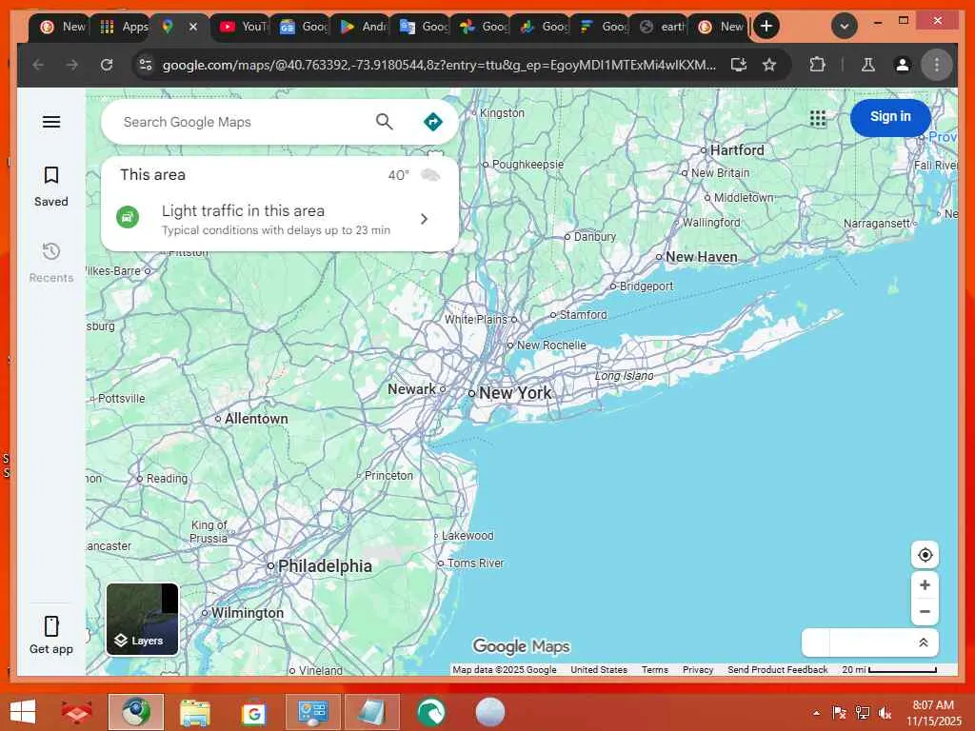Open Chrome extensions puzzle icon

click(x=817, y=65)
